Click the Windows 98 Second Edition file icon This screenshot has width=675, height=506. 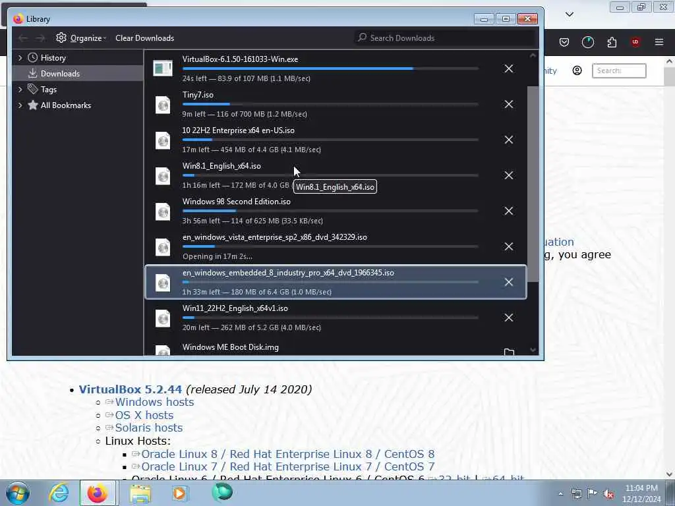(163, 211)
